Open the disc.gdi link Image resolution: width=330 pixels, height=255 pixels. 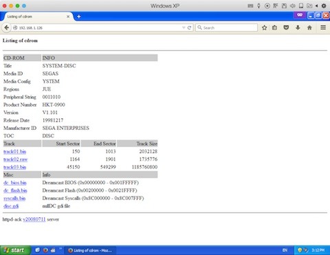(11, 206)
